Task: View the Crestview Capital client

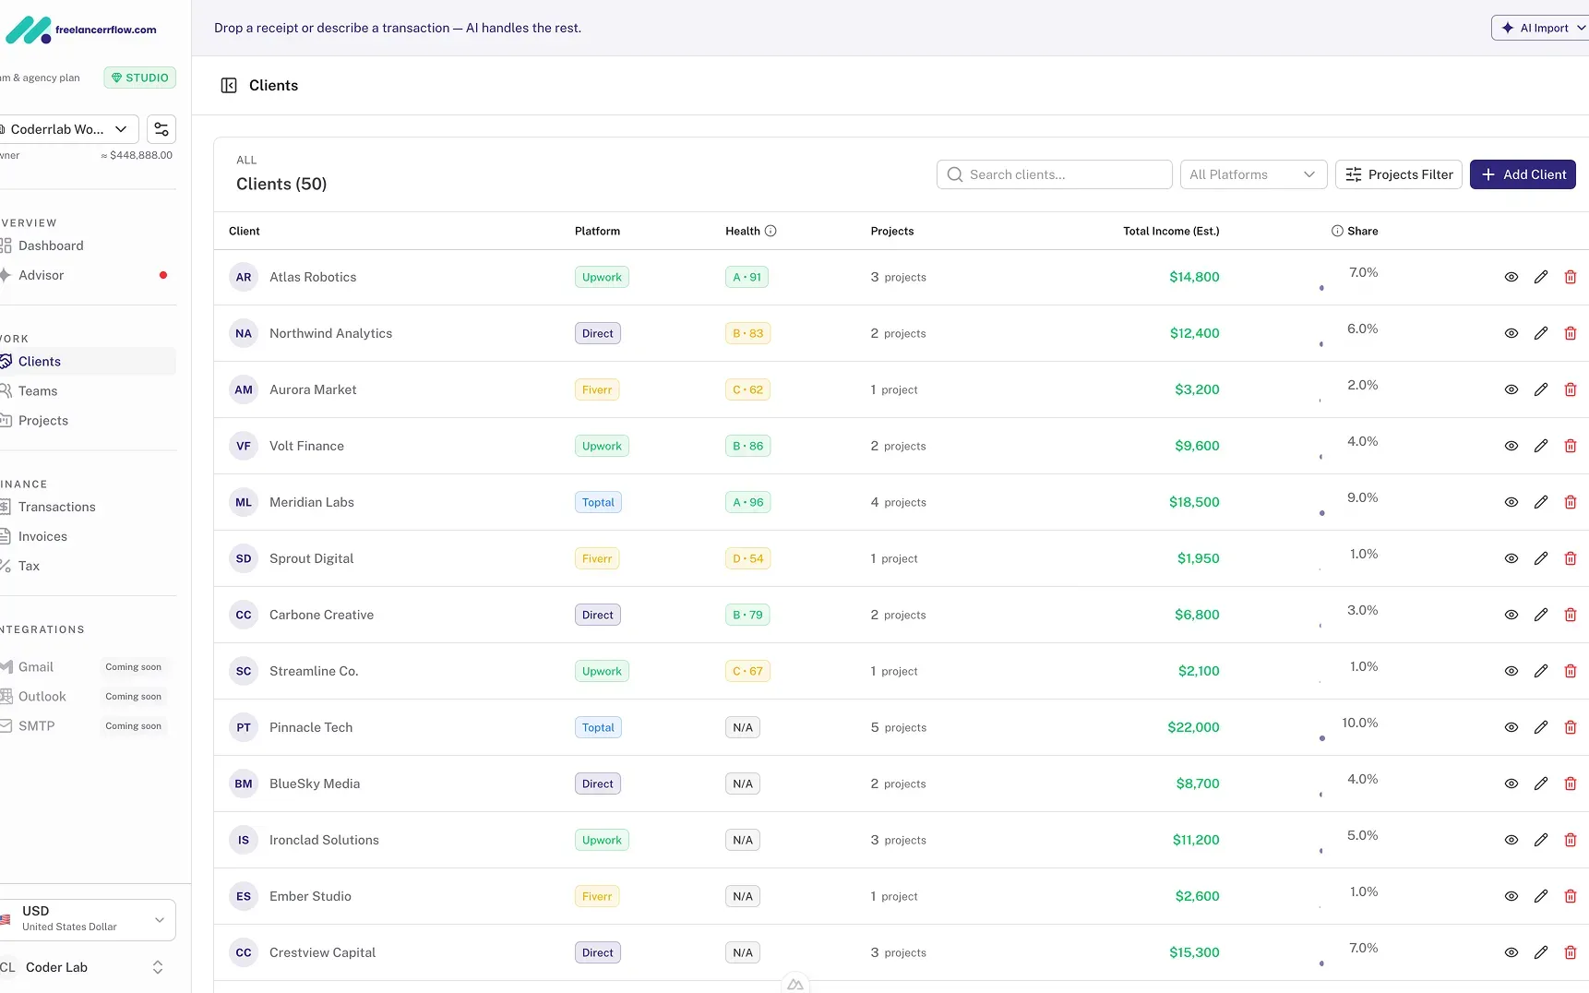Action: [x=1511, y=951]
